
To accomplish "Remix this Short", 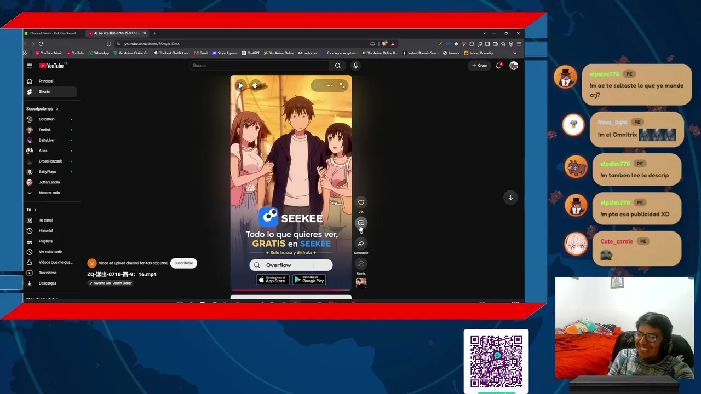I will click(361, 264).
